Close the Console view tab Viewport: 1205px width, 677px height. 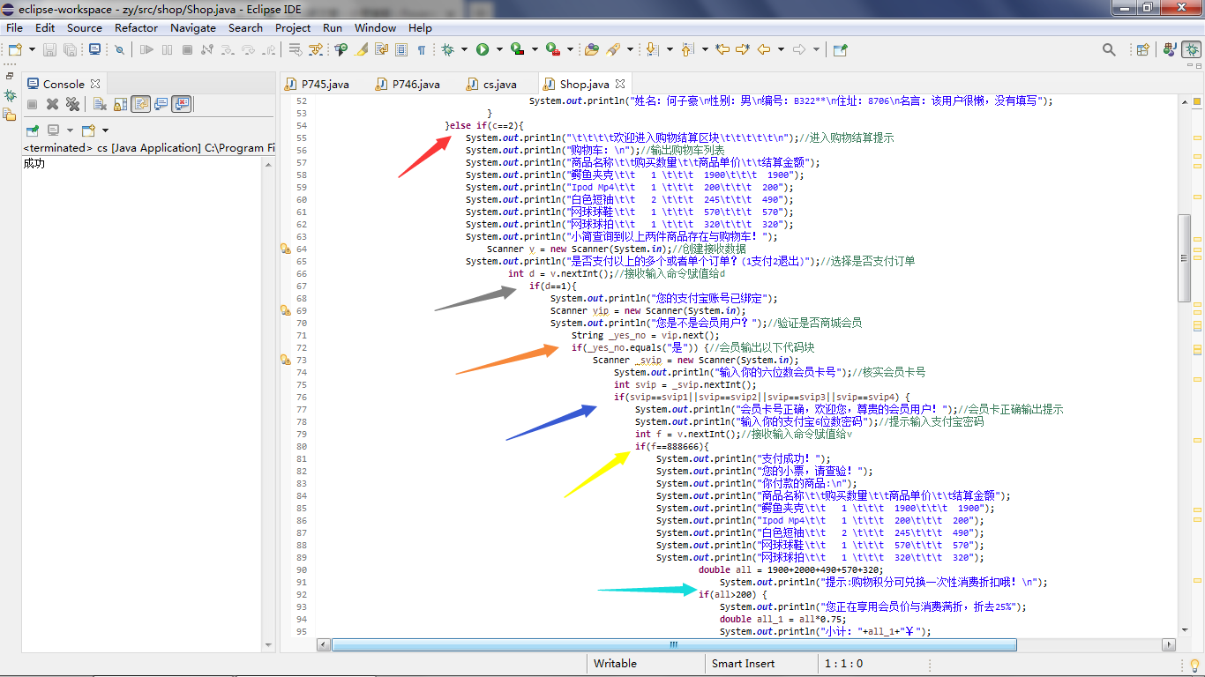(95, 84)
